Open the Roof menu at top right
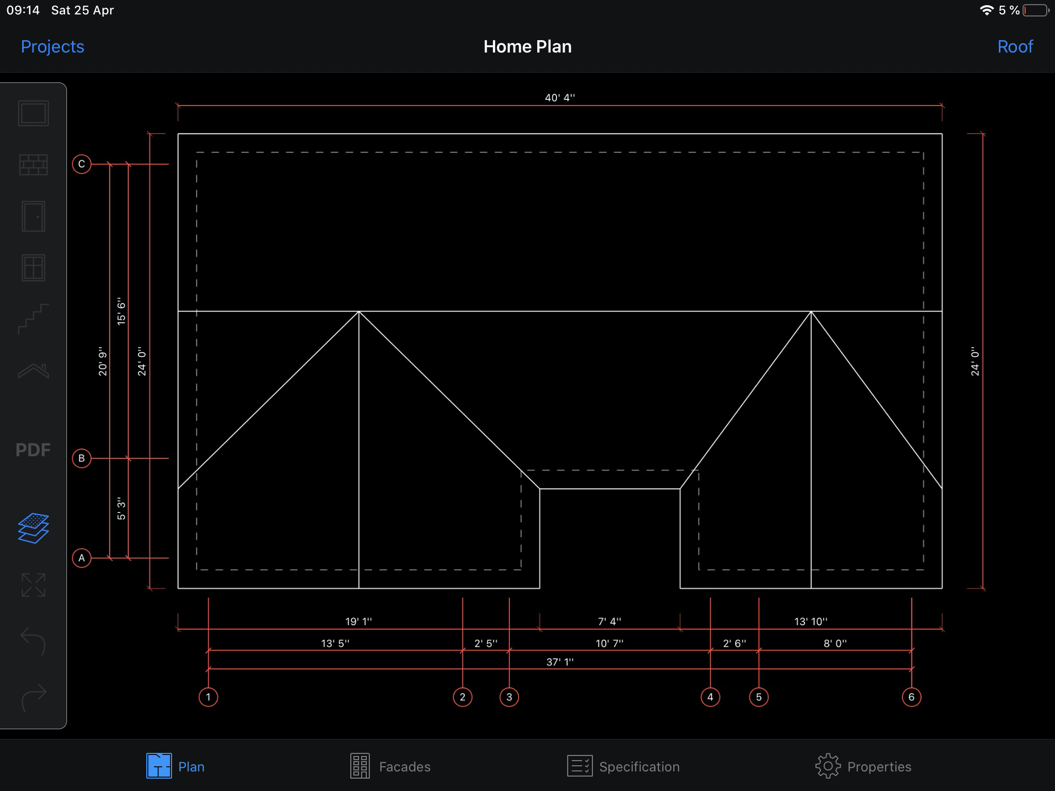Screen dimensions: 1055x791 coord(1015,46)
